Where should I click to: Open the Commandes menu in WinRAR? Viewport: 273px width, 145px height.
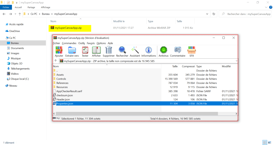click(x=69, y=43)
